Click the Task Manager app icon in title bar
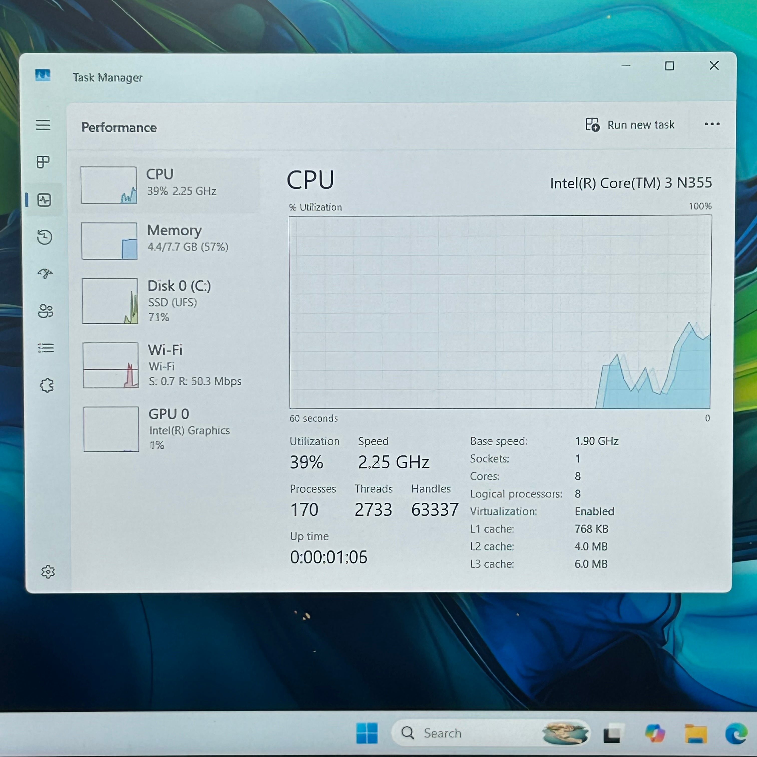 (x=43, y=75)
